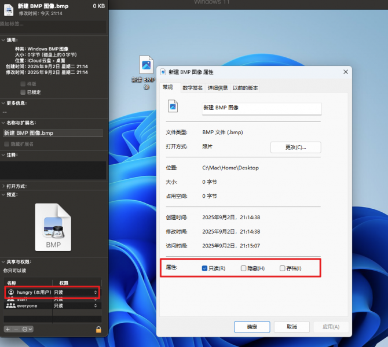Image resolution: width=388 pixels, height=347 pixels.
Task: Click the lock icon to unlock permissions
Action: tap(98, 329)
